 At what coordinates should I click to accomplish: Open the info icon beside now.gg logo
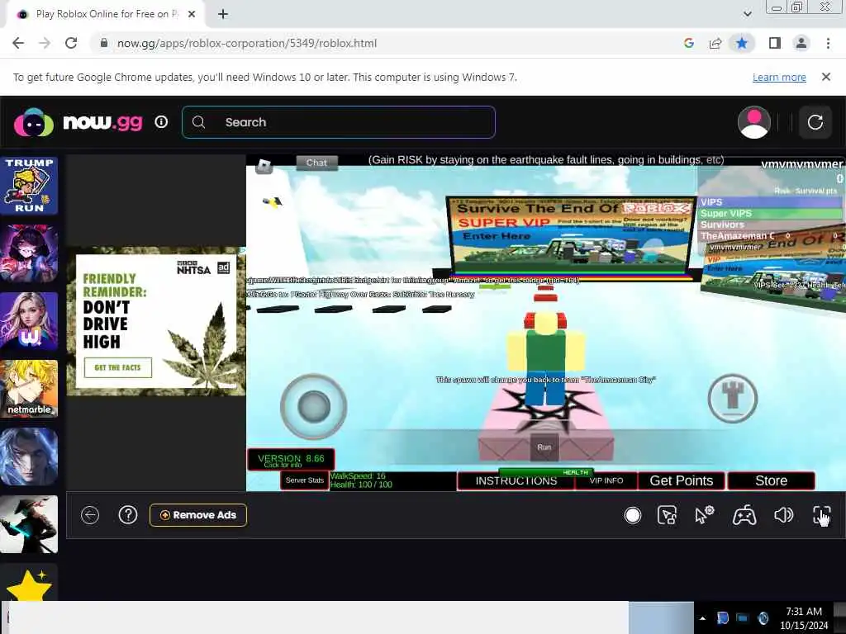[x=161, y=122]
